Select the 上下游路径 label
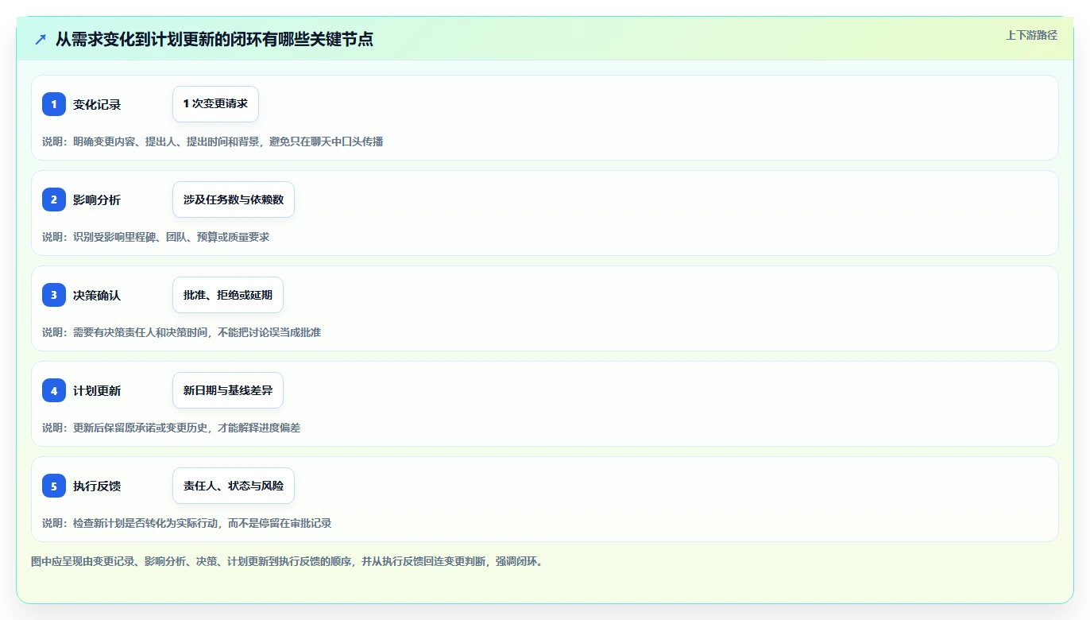This screenshot has width=1090, height=620. 1031,35
